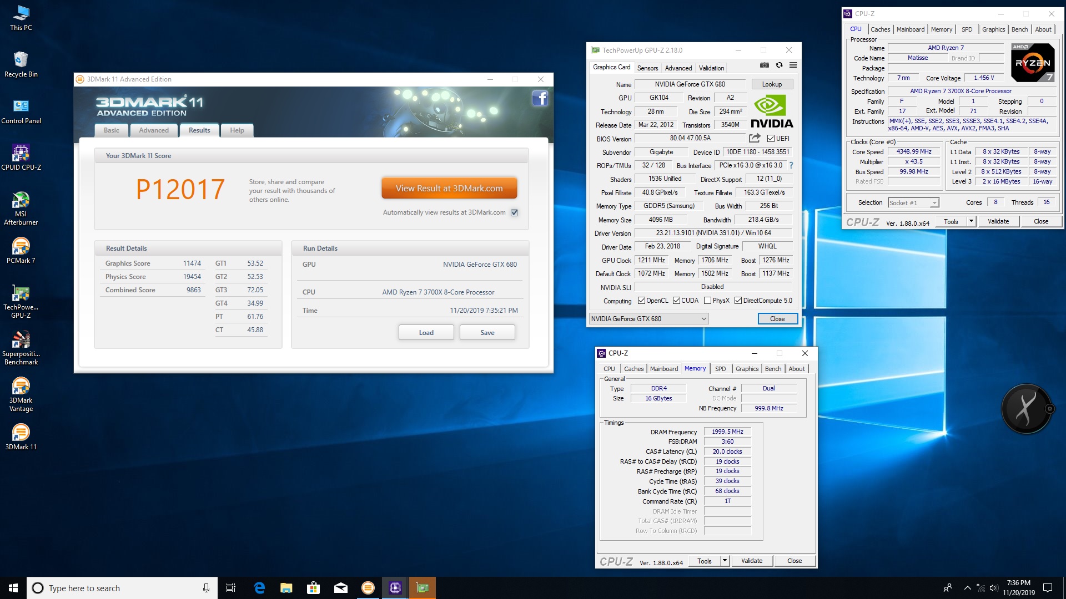This screenshot has height=599, width=1066.
Task: Show hidden system tray icons chevron
Action: (x=967, y=588)
